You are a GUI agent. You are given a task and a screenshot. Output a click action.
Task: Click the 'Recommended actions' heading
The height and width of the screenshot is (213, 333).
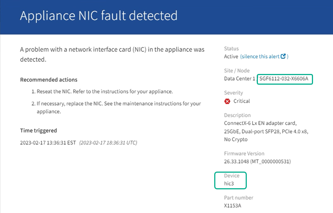(48, 80)
